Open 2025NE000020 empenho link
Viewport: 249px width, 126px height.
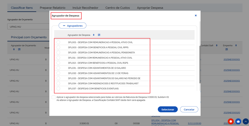click(x=232, y=113)
